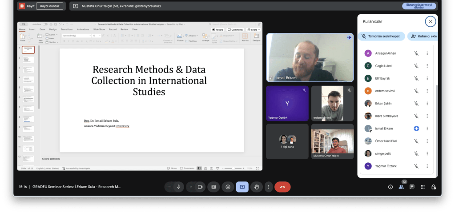
Task: Toggle captions in the call toolbar
Action: 213,187
